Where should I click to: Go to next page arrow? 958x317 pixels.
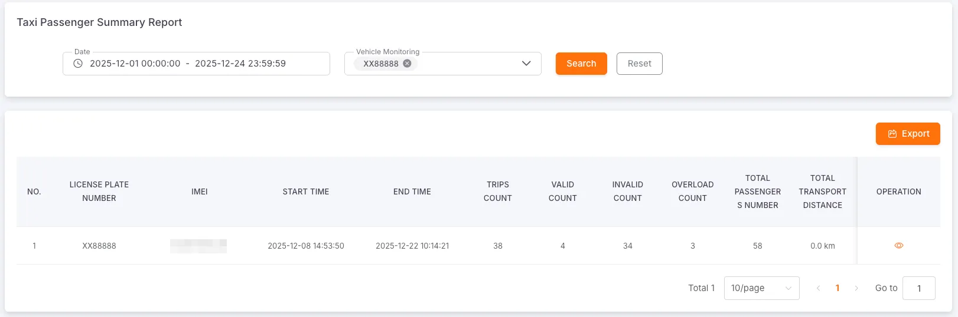tap(856, 288)
